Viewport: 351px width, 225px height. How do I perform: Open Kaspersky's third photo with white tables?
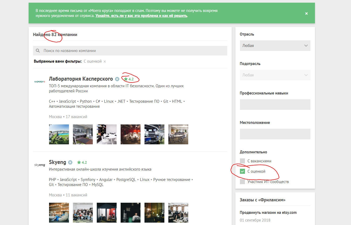point(107,134)
